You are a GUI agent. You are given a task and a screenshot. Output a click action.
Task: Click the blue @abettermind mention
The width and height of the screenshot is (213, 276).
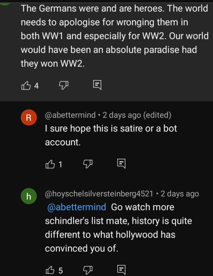76,207
